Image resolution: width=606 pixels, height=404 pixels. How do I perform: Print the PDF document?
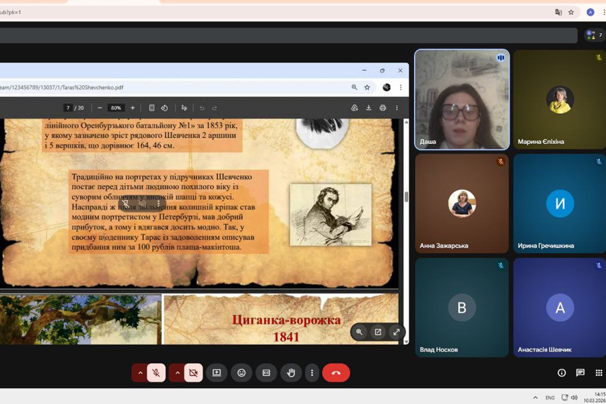coord(382,108)
